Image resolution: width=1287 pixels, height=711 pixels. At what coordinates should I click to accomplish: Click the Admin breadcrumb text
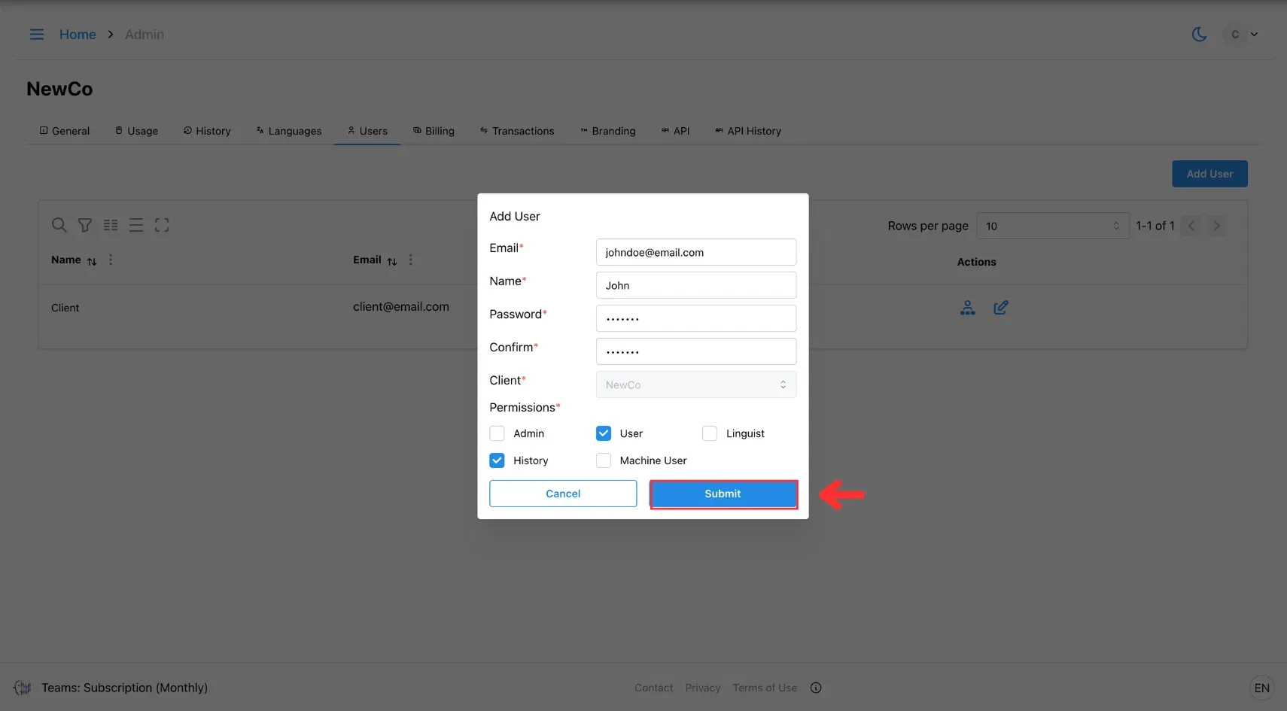point(145,35)
